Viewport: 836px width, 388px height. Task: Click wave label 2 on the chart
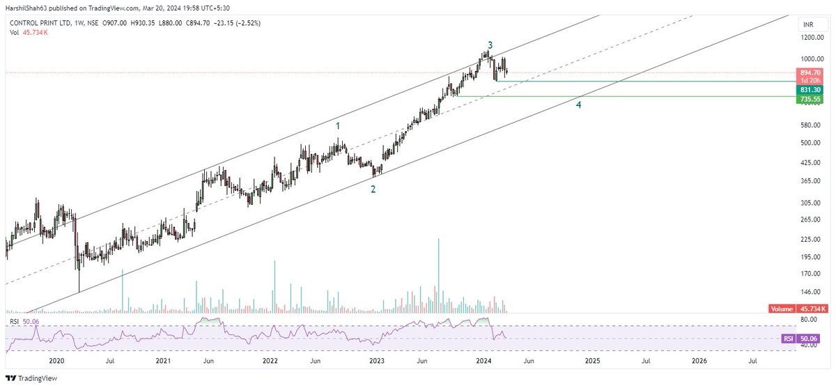click(x=373, y=189)
